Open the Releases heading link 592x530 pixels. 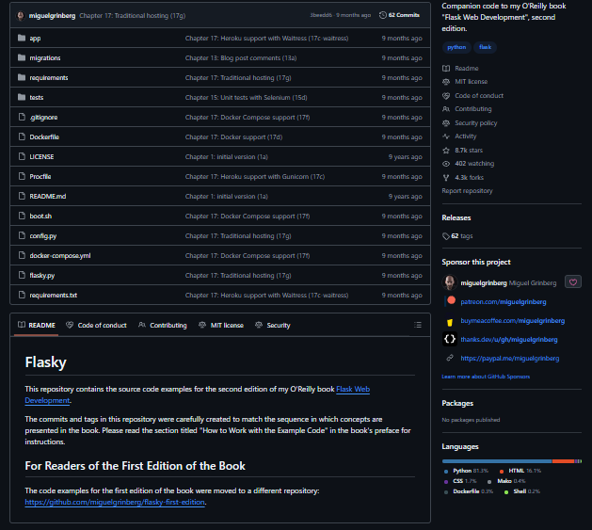tap(456, 218)
